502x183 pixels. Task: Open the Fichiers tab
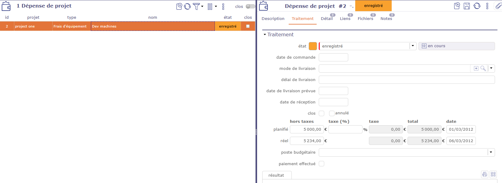click(365, 19)
